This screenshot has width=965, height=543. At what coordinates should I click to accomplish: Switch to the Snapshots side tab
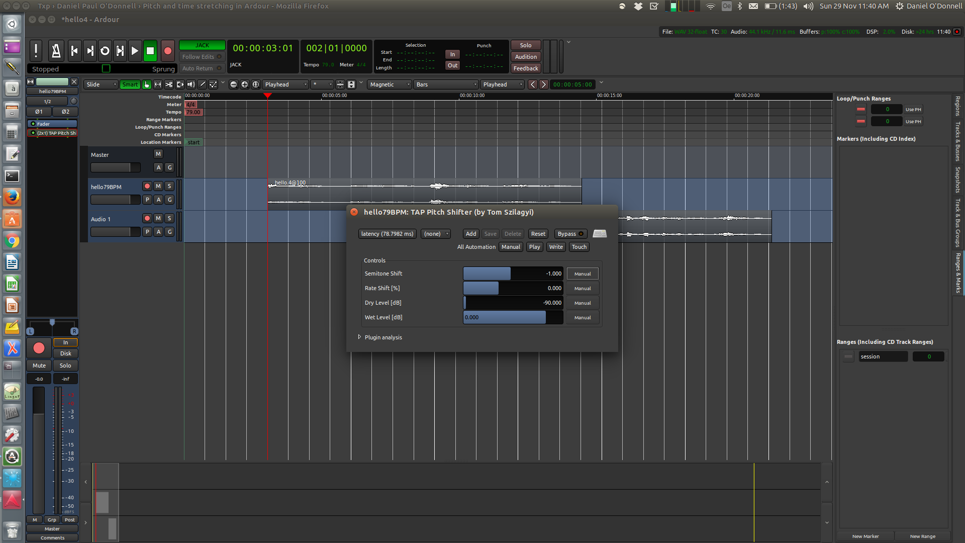[958, 180]
